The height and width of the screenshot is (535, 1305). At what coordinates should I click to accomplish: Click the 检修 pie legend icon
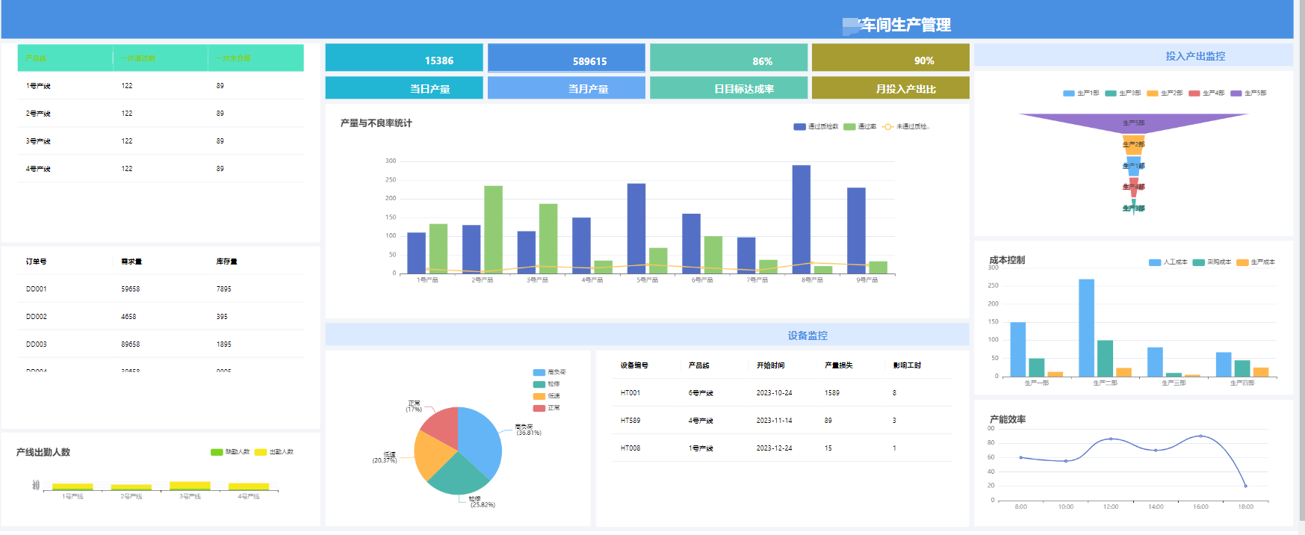click(x=539, y=384)
